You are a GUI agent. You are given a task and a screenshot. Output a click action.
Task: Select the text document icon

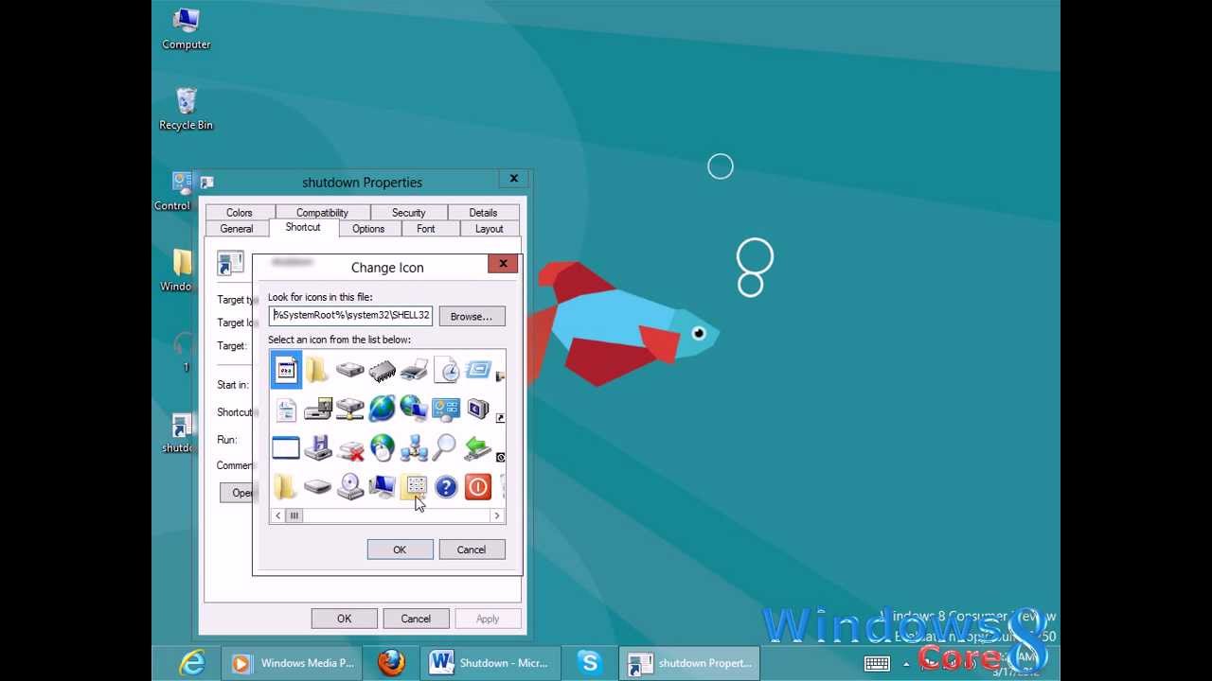click(x=286, y=409)
